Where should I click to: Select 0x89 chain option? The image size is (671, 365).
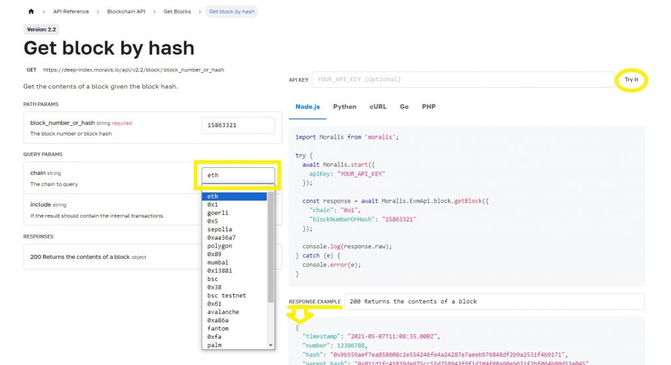pyautogui.click(x=235, y=254)
